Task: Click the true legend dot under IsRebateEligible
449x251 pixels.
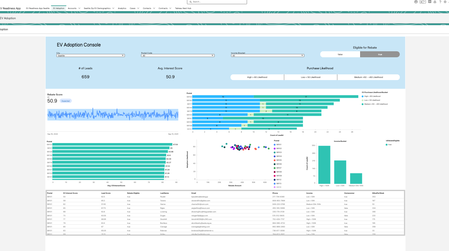Action: coord(387,145)
